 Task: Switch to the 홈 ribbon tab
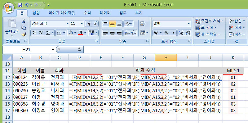22,13
